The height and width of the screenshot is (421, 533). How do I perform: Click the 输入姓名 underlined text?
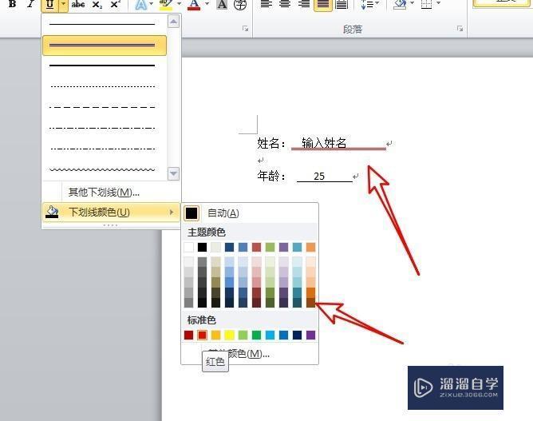point(324,143)
